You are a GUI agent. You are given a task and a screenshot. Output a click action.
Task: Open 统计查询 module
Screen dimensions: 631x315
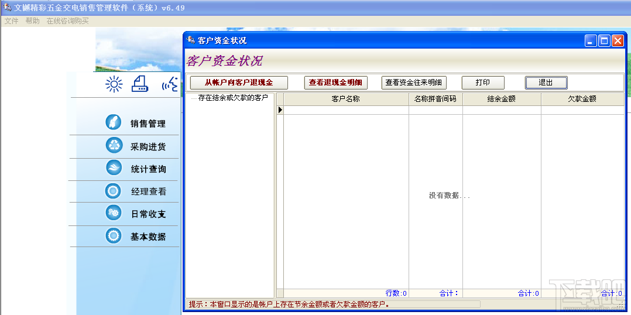point(148,169)
